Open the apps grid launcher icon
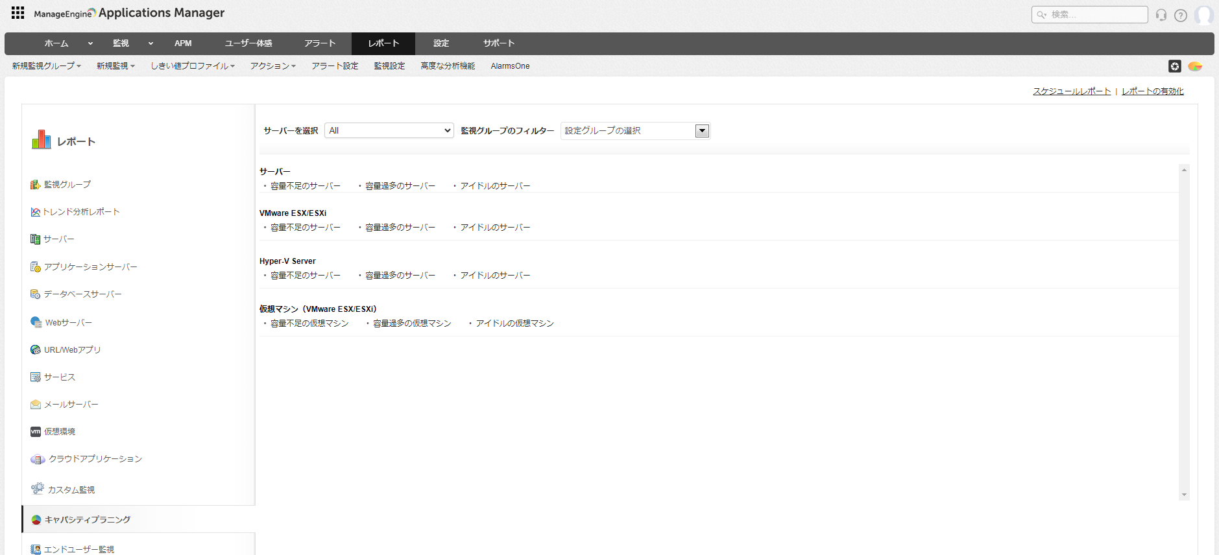 [18, 13]
